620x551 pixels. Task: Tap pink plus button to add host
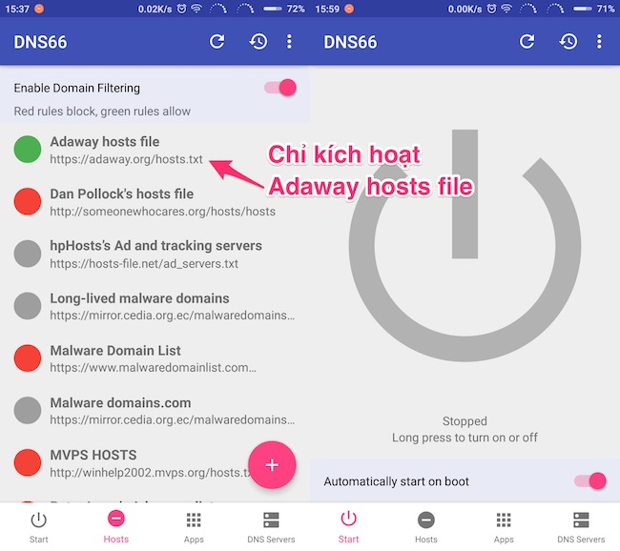click(x=272, y=465)
